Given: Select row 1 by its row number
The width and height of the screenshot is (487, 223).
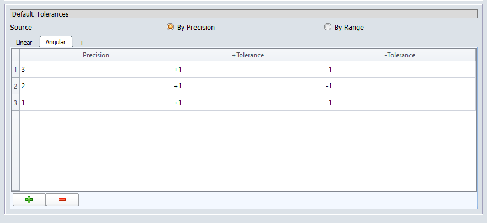Looking at the screenshot, I should coord(15,70).
